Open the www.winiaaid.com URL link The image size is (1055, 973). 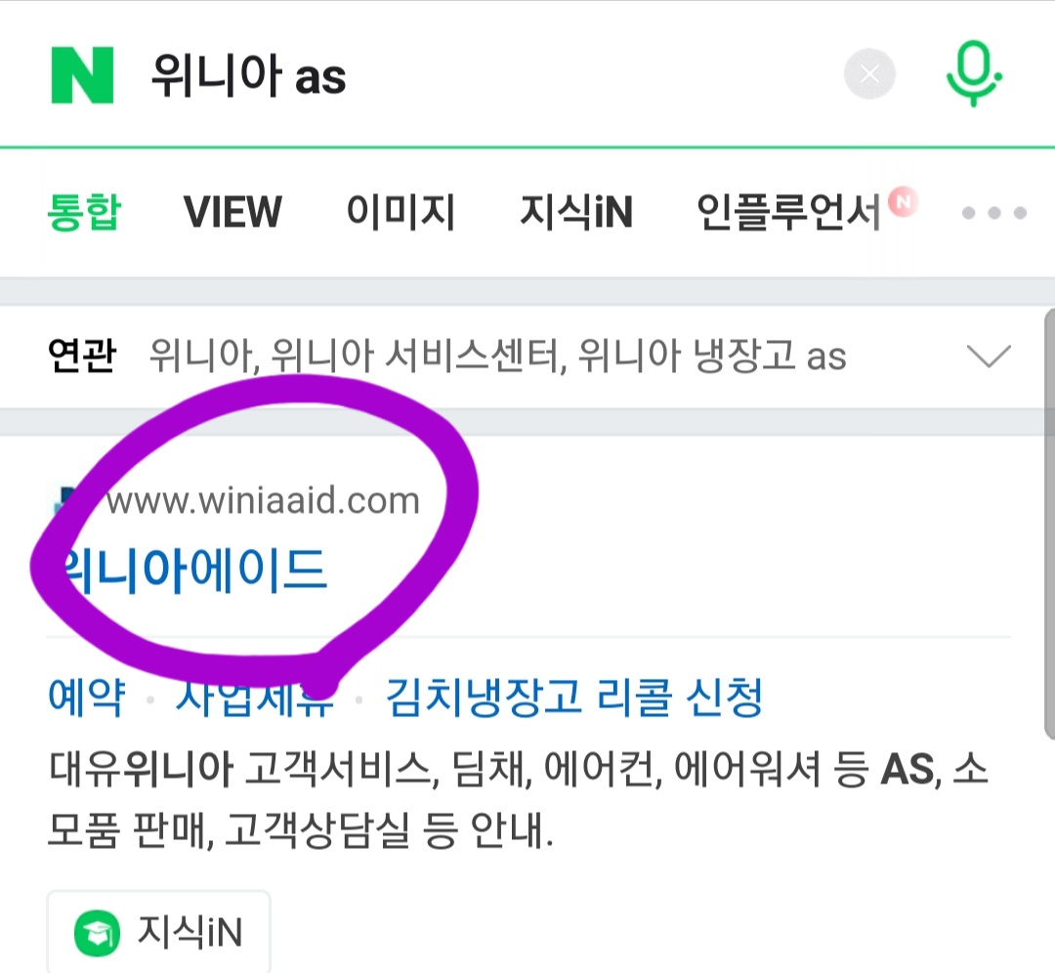pyautogui.click(x=263, y=500)
